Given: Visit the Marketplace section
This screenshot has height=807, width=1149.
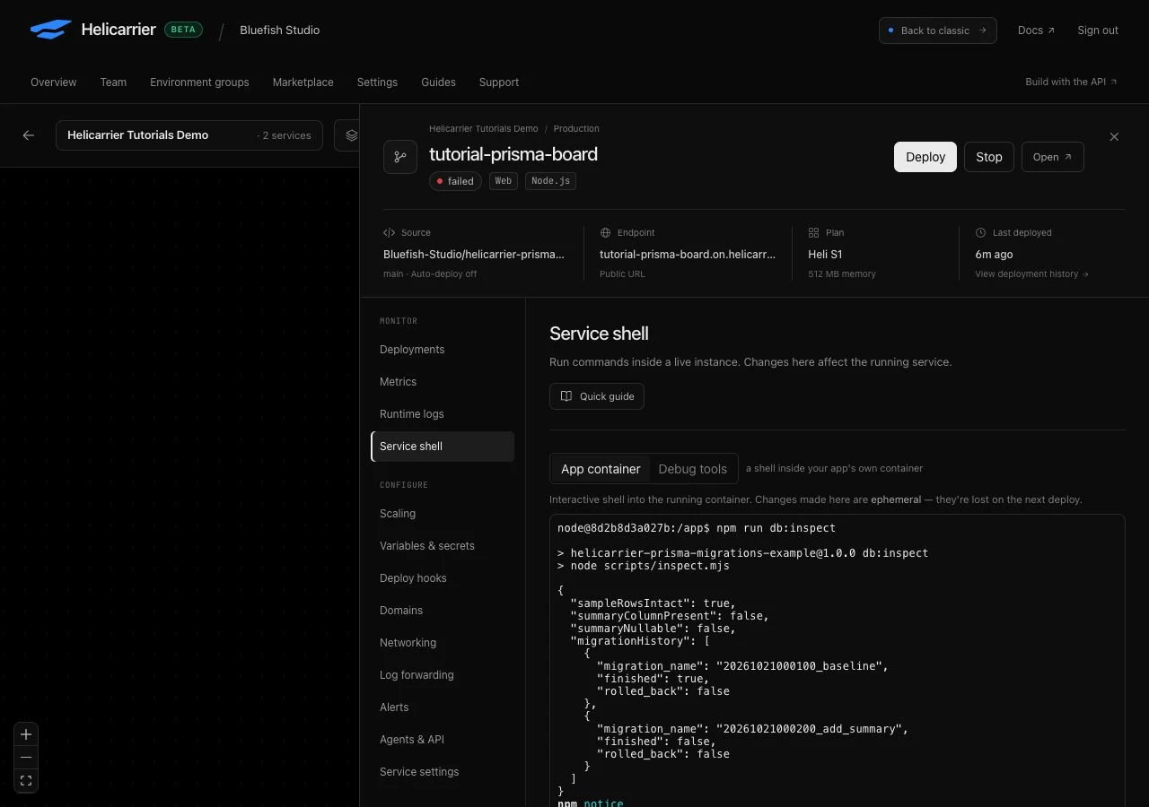Looking at the screenshot, I should [303, 82].
